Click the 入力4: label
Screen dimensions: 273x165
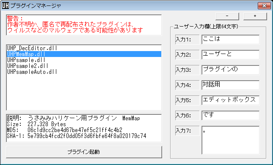pos(187,85)
